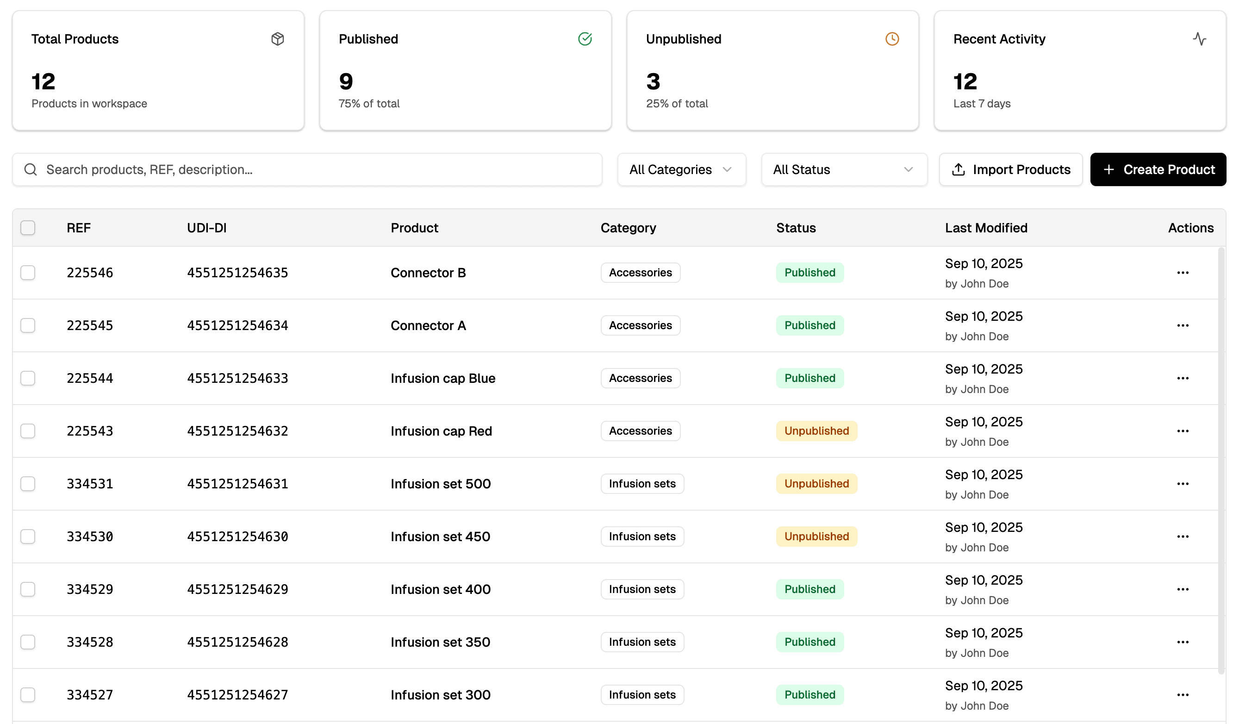1233x724 pixels.
Task: Open row actions menu for Infusion cap Red
Action: (1183, 431)
